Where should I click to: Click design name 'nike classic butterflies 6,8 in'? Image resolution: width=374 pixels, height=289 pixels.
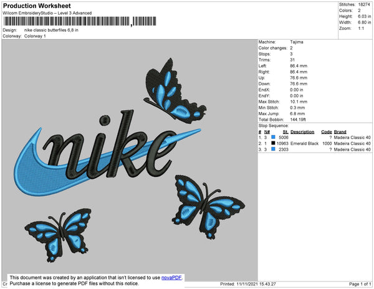coord(51,31)
